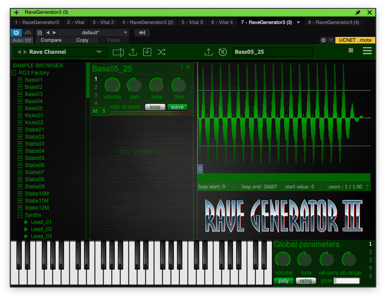This screenshot has height=299, width=386.
Task: Click the circled R reset icon
Action: pos(223,52)
